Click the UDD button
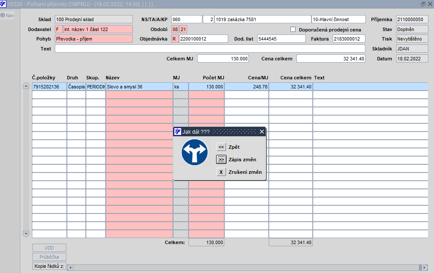The image size is (434, 273). click(49, 248)
